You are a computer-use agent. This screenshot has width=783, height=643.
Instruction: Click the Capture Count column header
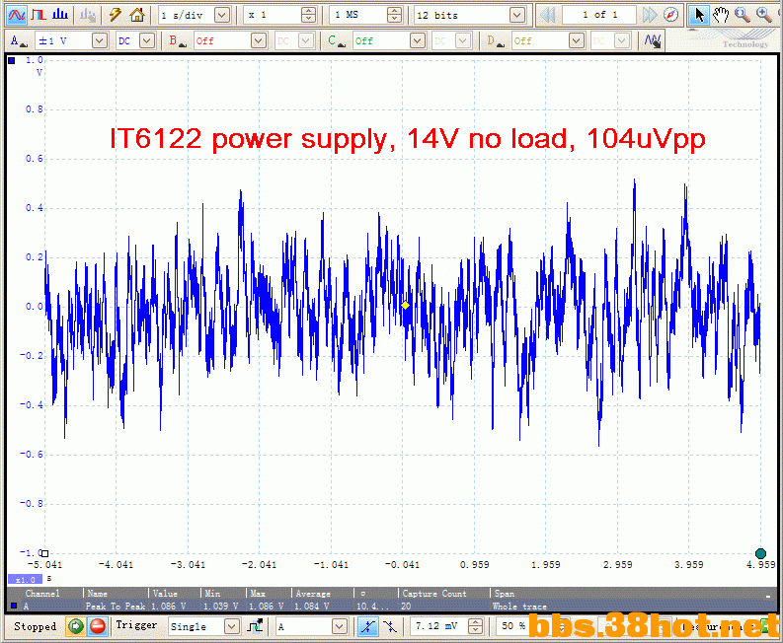tap(433, 593)
